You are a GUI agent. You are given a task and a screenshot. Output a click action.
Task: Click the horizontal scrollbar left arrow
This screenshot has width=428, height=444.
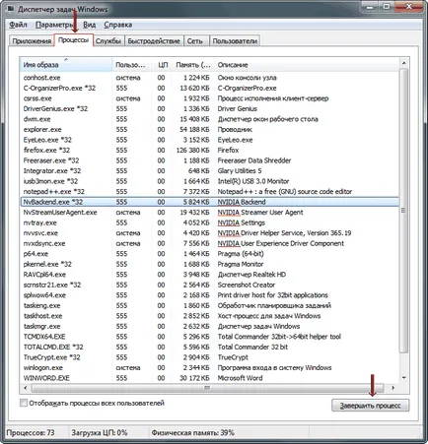point(26,388)
